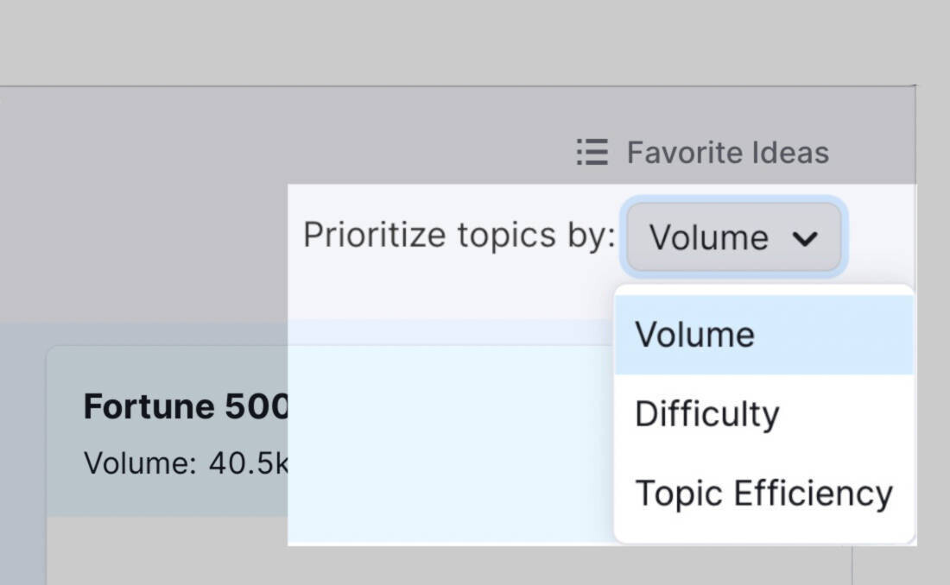Click the white body below the Fortune 500 header
The image size is (950, 585).
pos(168,550)
